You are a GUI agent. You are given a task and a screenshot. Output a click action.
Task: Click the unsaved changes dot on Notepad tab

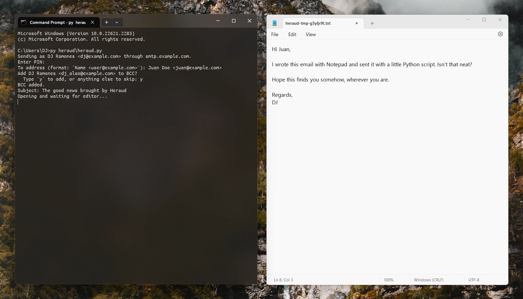point(357,23)
